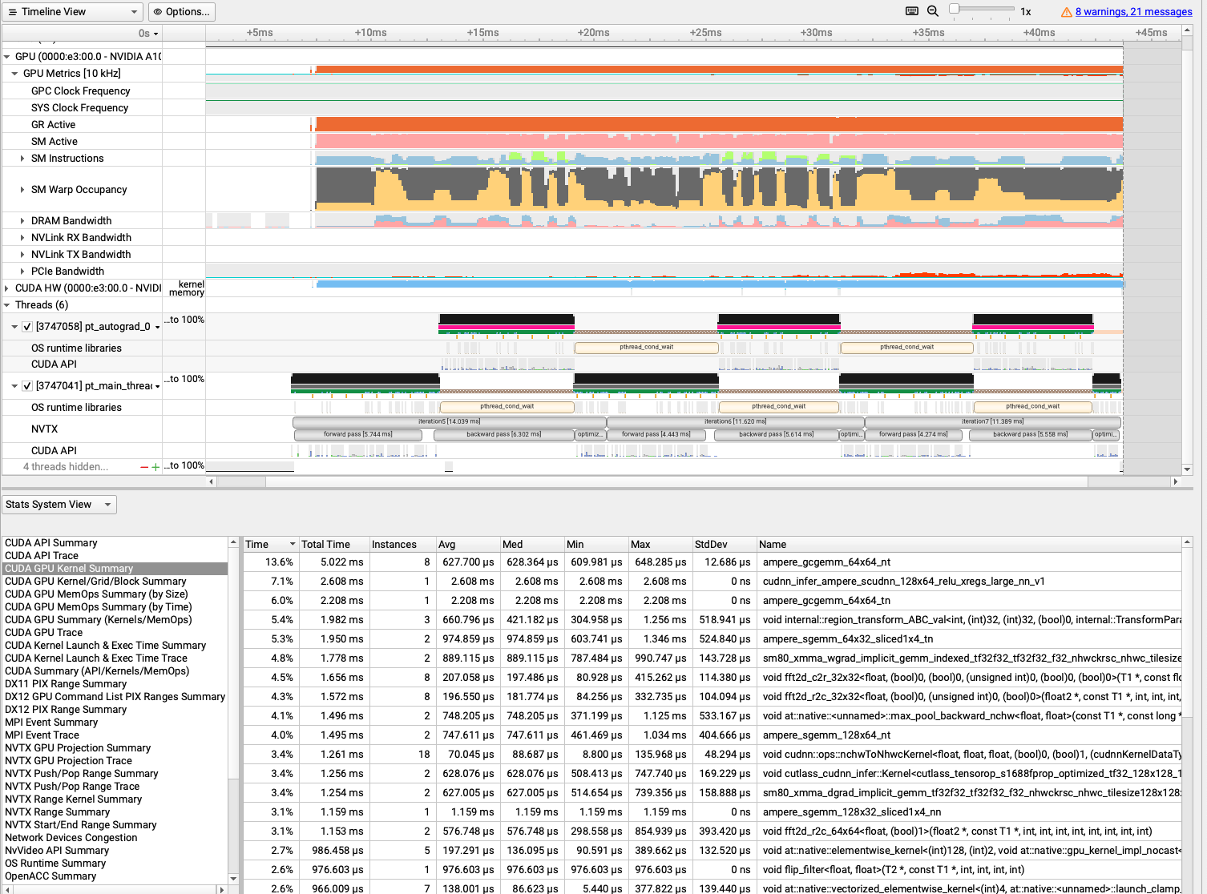The image size is (1207, 894).
Task: Click the orange warning triangle icon
Action: pos(1067,12)
